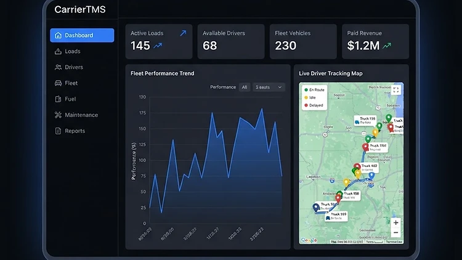Viewport: 462px width, 260px height.
Task: Open the Drivers section
Action: 82,67
